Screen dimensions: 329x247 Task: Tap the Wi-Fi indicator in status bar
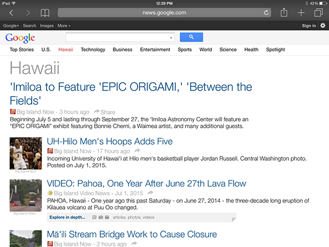(x=14, y=3)
